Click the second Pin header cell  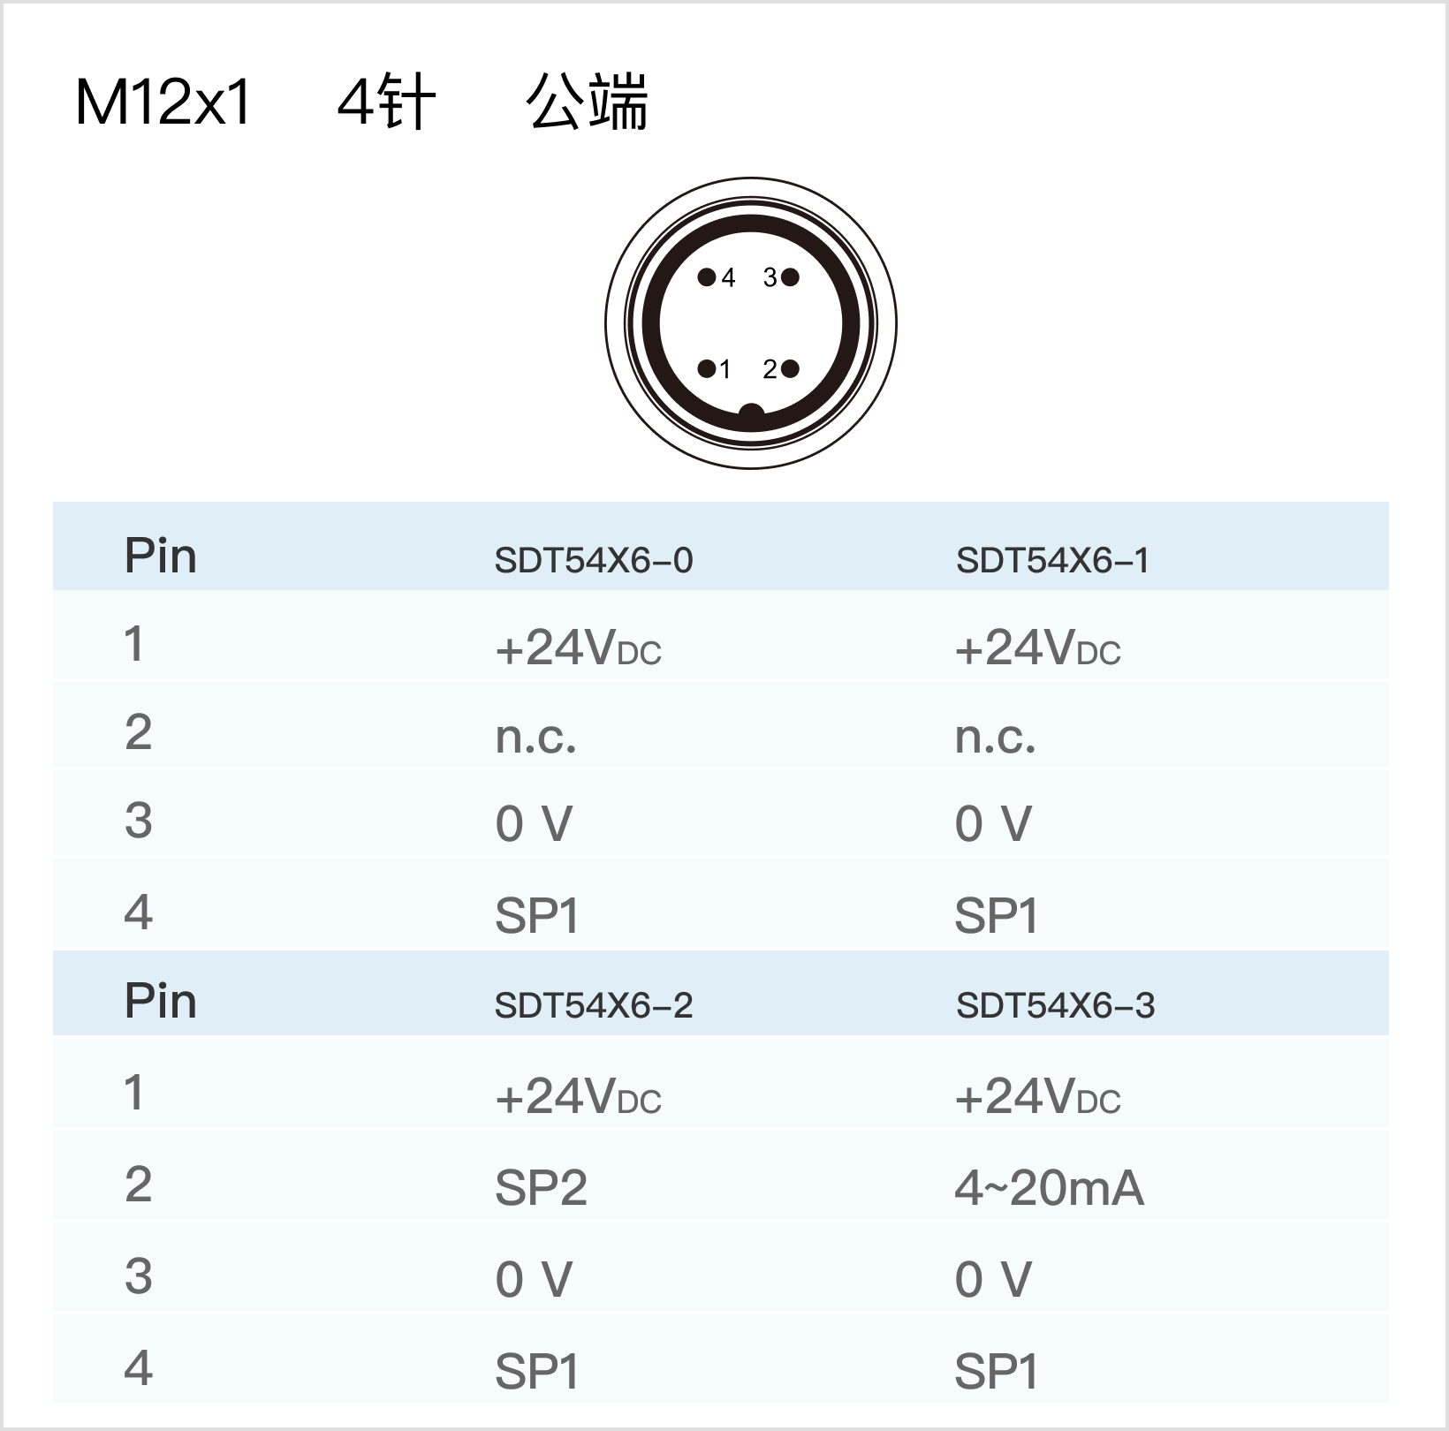[160, 1001]
